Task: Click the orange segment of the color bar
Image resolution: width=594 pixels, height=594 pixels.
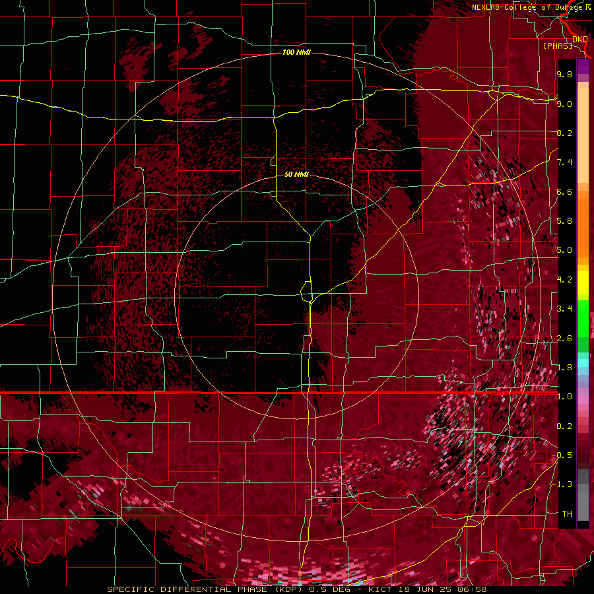Action: (583, 224)
